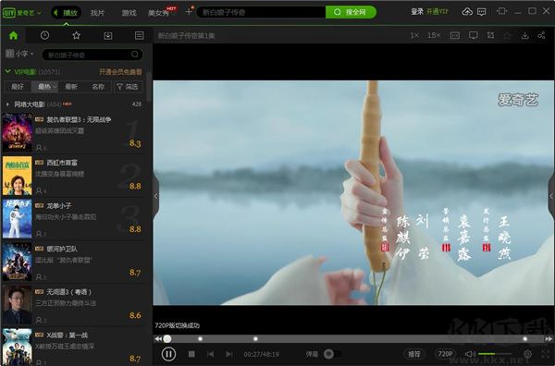
Task: Click the 开通VIP link
Action: pyautogui.click(x=438, y=12)
